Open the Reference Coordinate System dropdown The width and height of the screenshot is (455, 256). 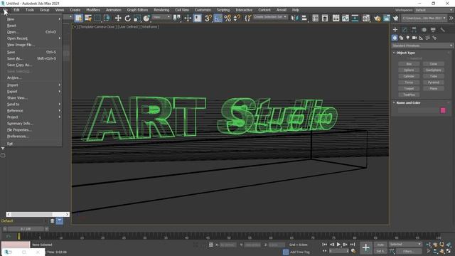pyautogui.click(x=161, y=17)
